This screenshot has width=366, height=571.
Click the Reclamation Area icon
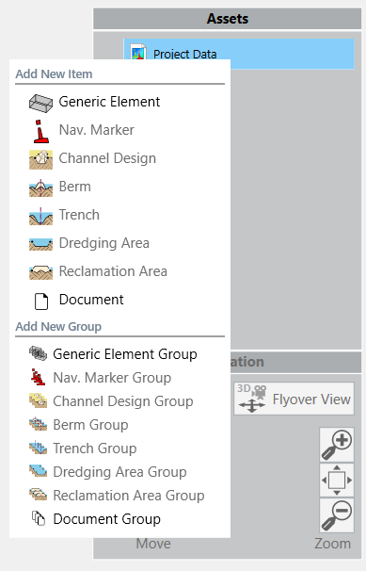(40, 272)
